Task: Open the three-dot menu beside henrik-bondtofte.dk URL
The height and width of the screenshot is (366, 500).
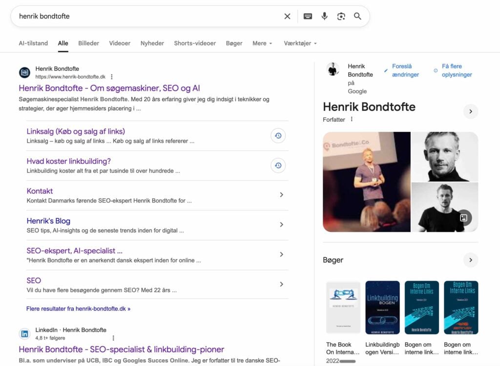Action: click(x=112, y=77)
